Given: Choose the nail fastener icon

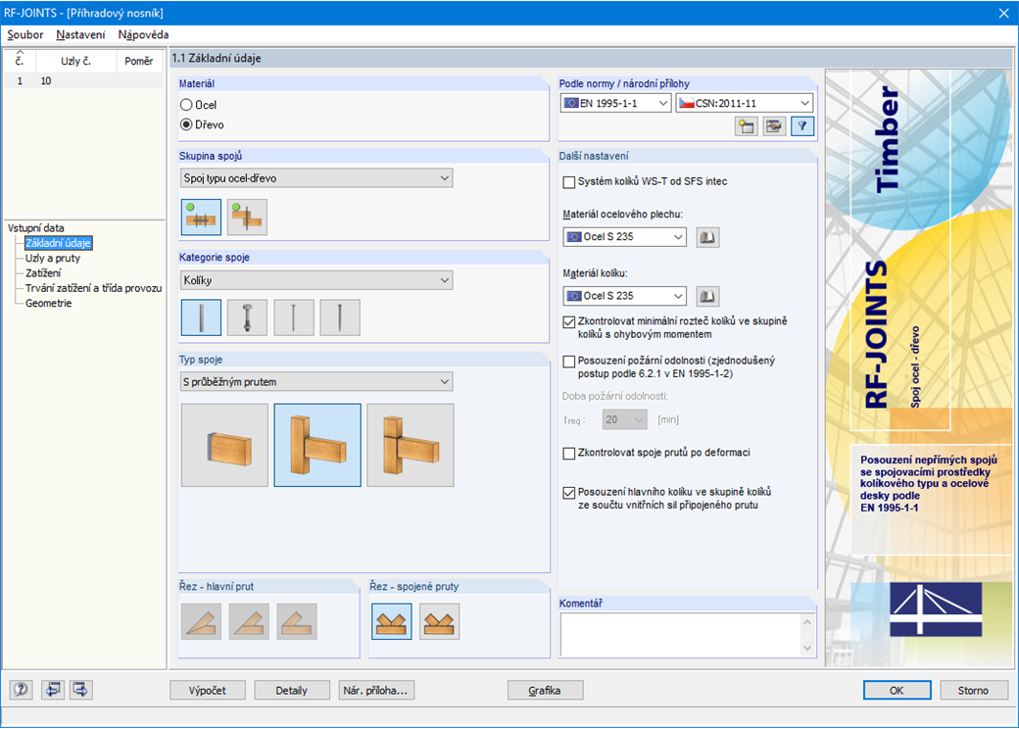Looking at the screenshot, I should point(294,317).
